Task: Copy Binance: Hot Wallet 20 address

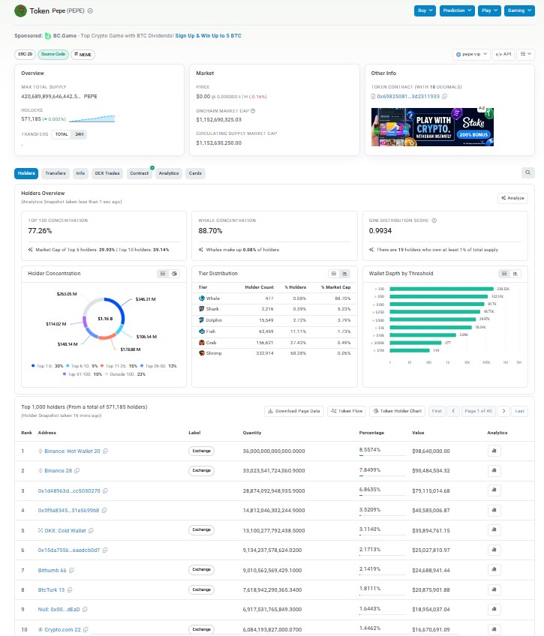Action: (105, 451)
